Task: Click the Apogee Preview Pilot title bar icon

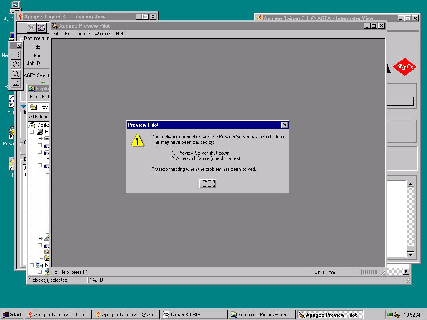Action: (55, 25)
